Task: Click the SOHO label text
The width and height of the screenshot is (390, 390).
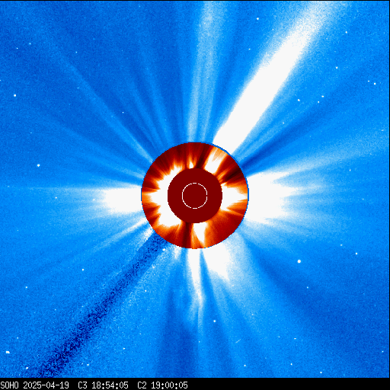Action: pos(9,385)
